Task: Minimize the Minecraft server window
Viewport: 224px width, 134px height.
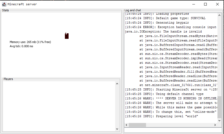Action: 194,4
